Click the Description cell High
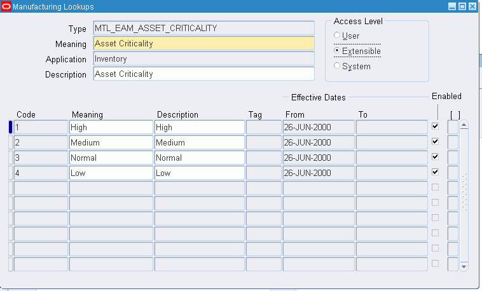482x291 pixels. (x=200, y=127)
